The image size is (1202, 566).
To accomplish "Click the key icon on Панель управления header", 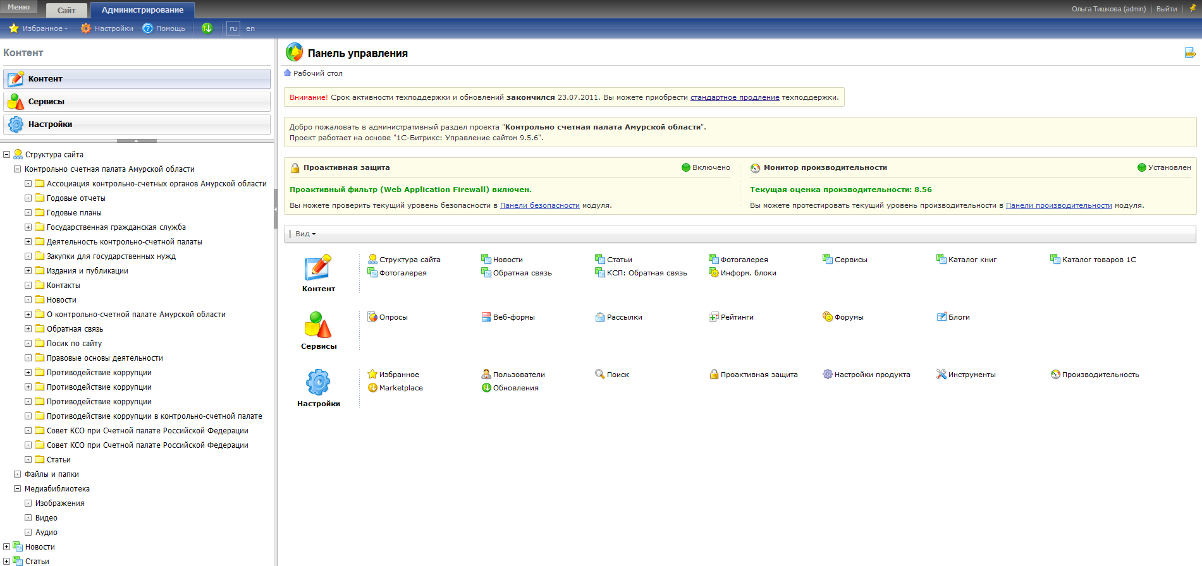I will click(x=1190, y=53).
